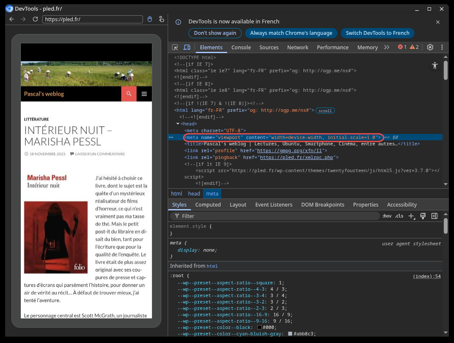The image size is (454, 343).
Task: Open the Computed styles tab
Action: click(208, 204)
